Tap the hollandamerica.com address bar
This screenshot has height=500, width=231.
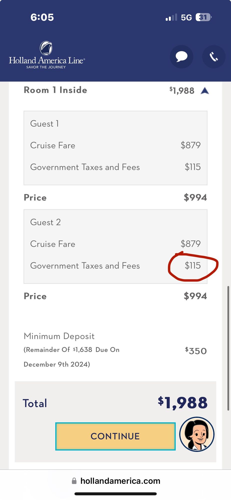[x=116, y=481]
